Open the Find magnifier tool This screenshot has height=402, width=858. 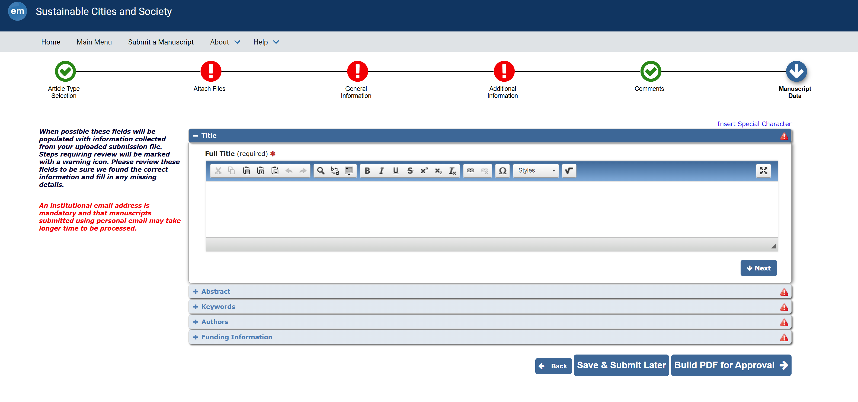coord(321,171)
